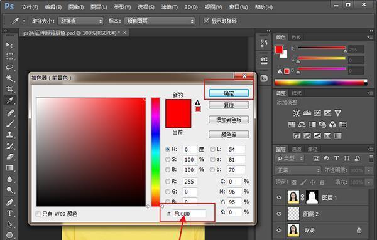Hide layer 2 using its eye icon
Image resolution: width=377 pixels, height=240 pixels.
tap(279, 214)
